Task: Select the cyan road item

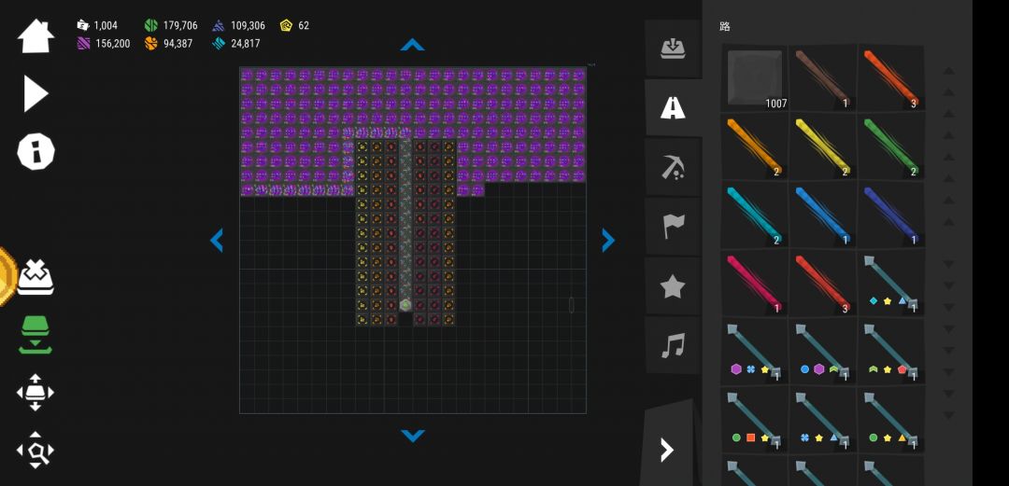Action: 755,215
